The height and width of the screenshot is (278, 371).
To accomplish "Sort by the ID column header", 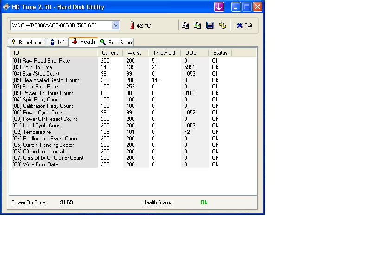I will pyautogui.click(x=53, y=53).
